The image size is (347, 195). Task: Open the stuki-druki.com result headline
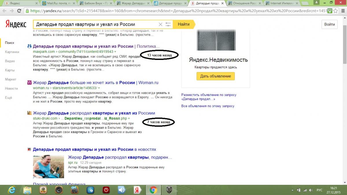click(94, 113)
